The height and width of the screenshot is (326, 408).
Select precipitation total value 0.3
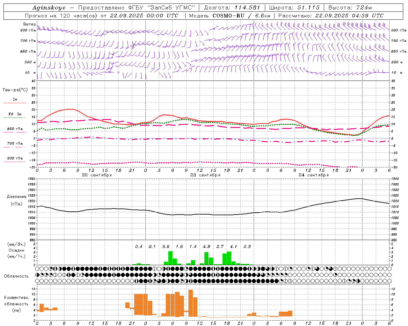(x=247, y=247)
